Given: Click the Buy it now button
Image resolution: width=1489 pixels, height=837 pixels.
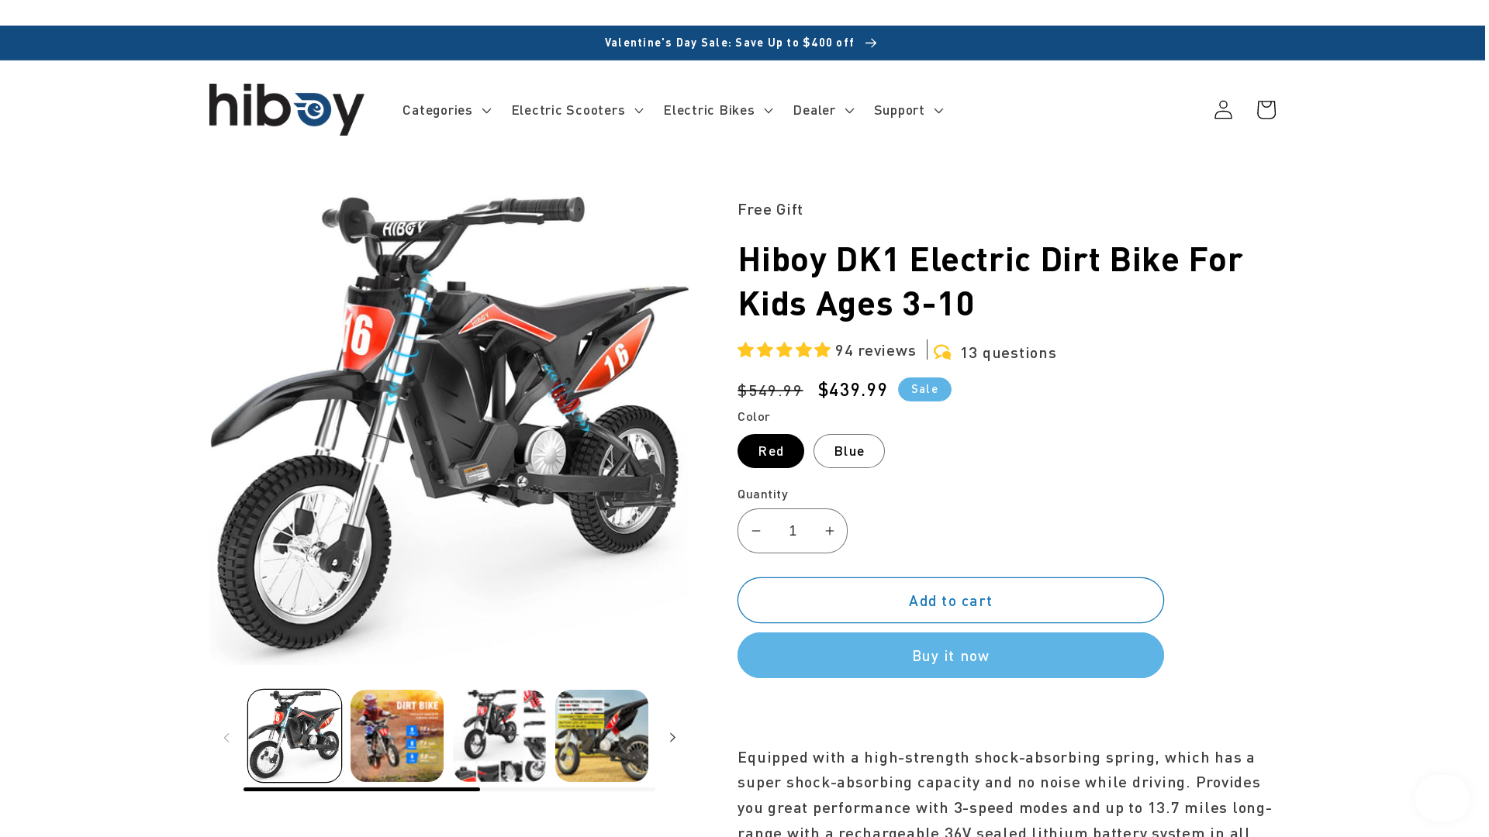Looking at the screenshot, I should click(x=950, y=656).
